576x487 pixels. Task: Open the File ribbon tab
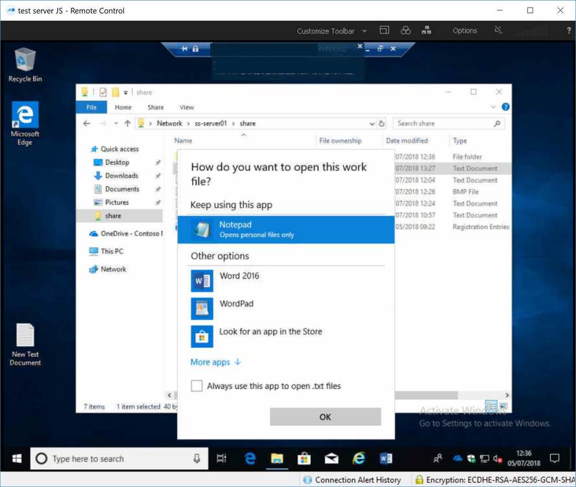point(91,107)
